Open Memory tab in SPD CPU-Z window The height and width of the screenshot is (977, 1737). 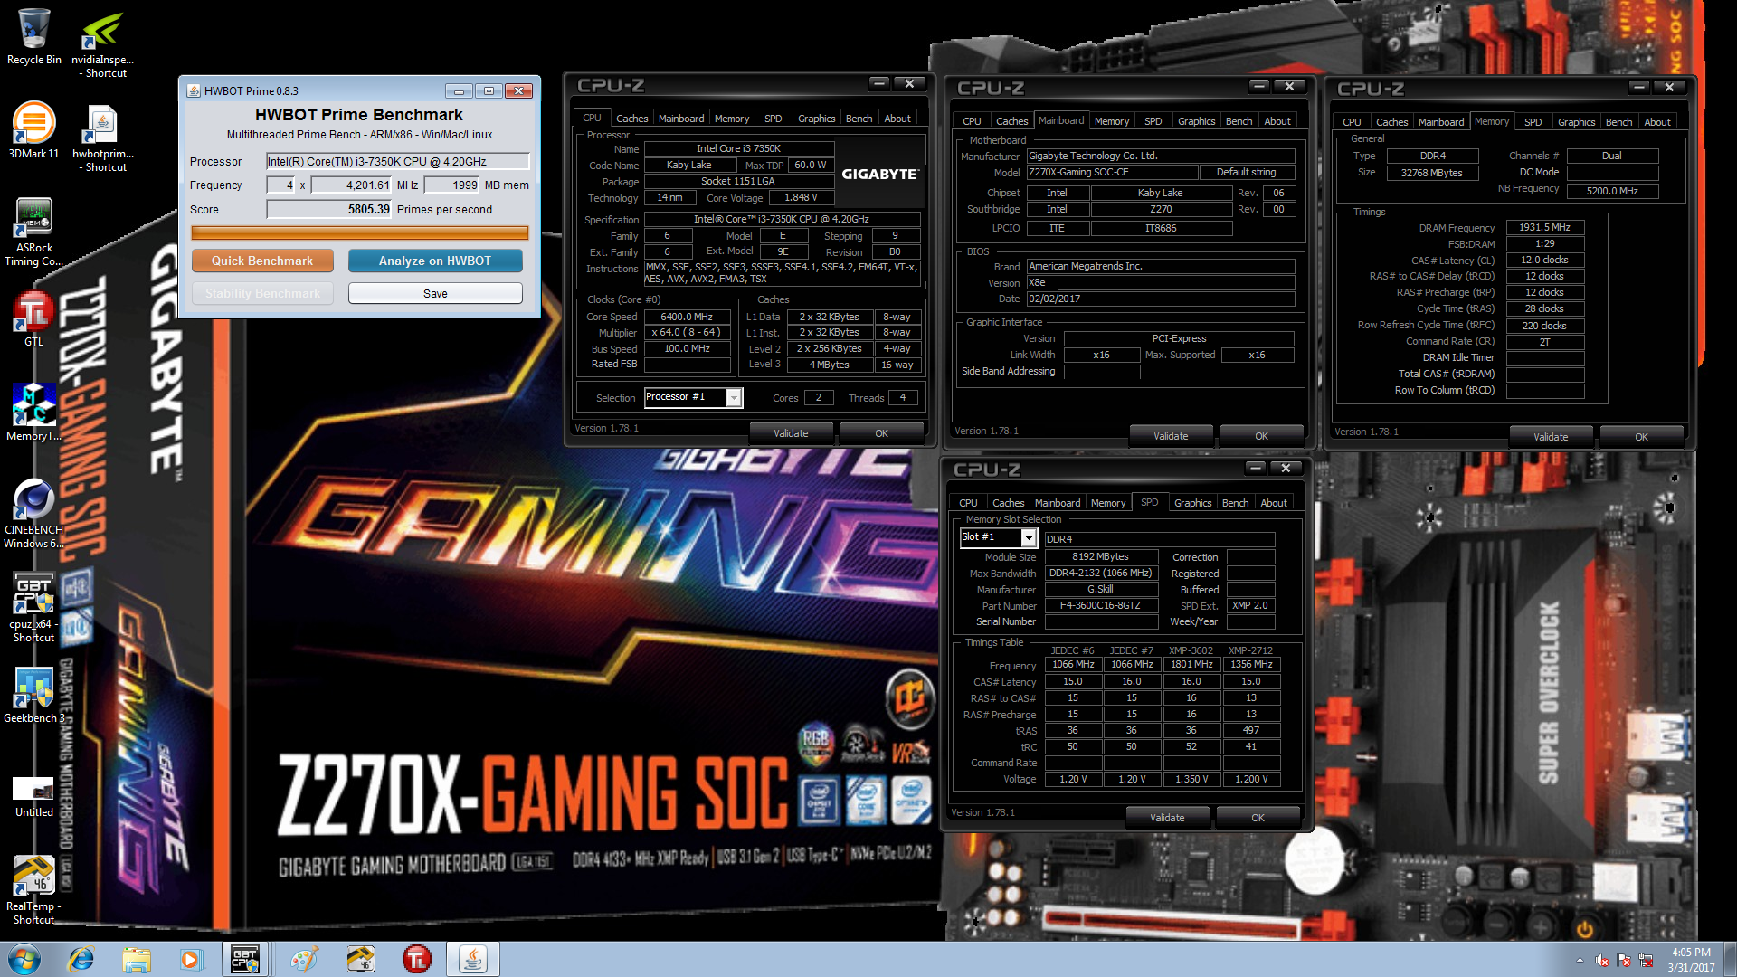click(1107, 503)
